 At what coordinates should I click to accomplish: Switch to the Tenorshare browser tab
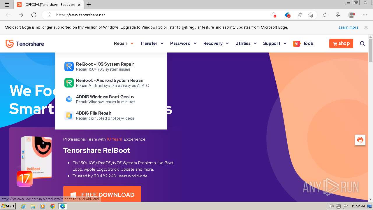(49, 5)
